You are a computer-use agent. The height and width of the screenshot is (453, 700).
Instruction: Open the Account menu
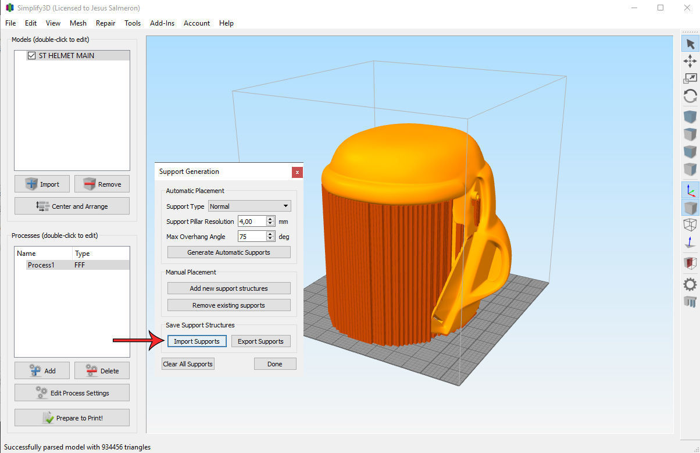click(x=197, y=23)
